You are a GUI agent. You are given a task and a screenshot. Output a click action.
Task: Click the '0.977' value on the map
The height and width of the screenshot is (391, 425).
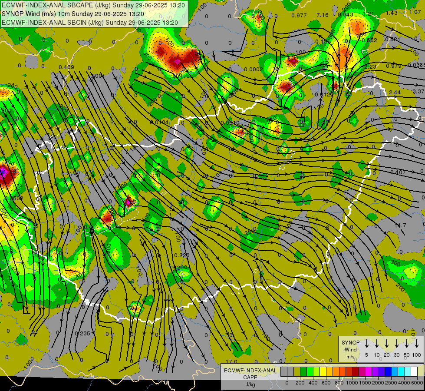tap(299, 16)
